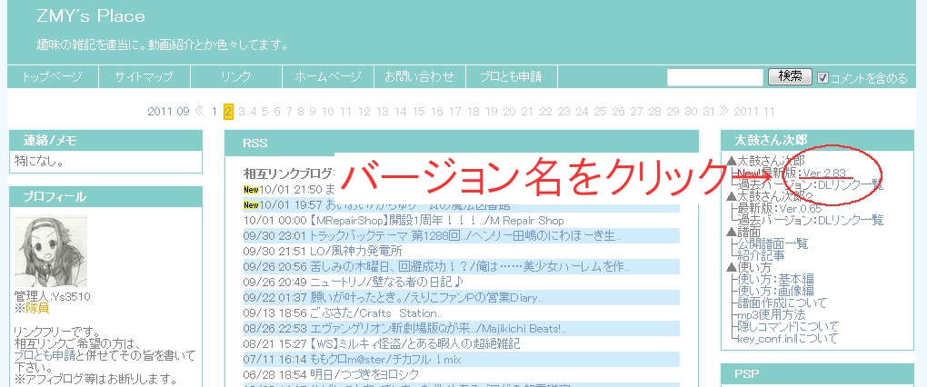Open the 2011 11 month link
The width and height of the screenshot is (927, 387).
tap(753, 111)
